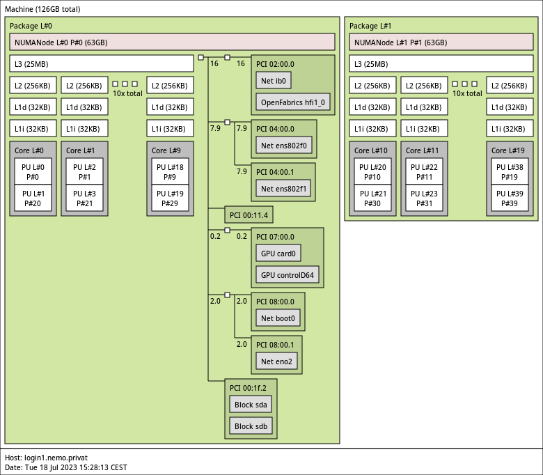Click L2 (256KB) cache above Core L#19
Viewport: 543px width, 475px height.
pos(510,85)
